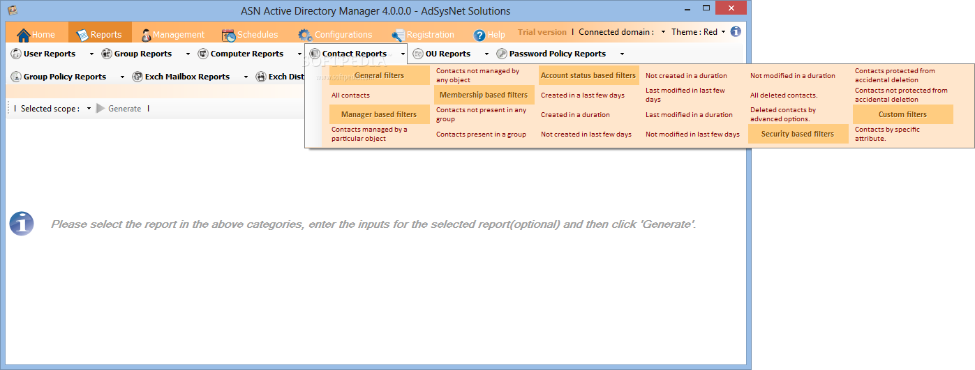
Task: Select Contacts not managed by any object
Action: (478, 75)
